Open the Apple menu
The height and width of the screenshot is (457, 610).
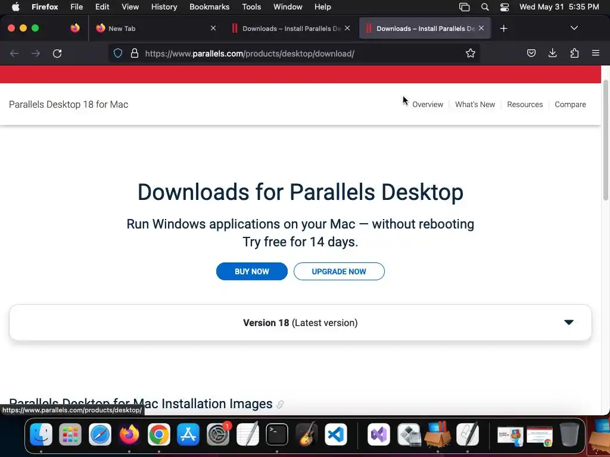[x=15, y=7]
